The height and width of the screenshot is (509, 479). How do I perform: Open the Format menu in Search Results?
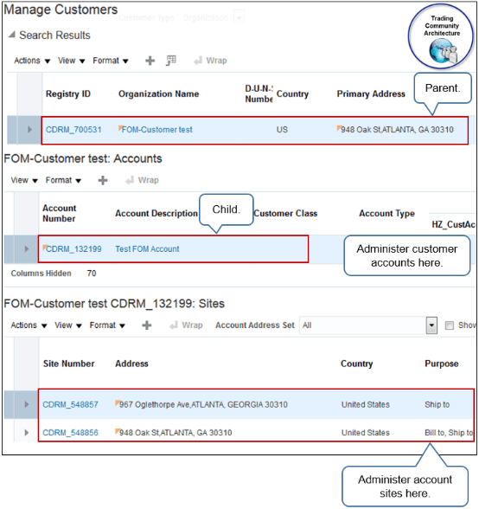coord(111,61)
